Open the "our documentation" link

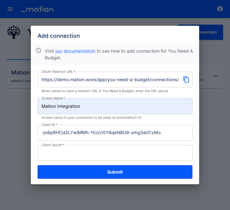click(75, 51)
